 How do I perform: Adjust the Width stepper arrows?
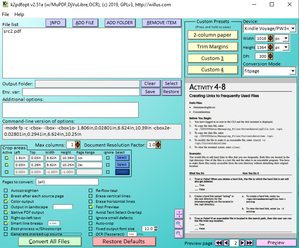click(270, 38)
